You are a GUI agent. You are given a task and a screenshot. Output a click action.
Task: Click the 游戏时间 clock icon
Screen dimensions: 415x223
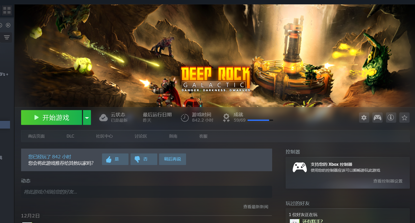pyautogui.click(x=185, y=118)
